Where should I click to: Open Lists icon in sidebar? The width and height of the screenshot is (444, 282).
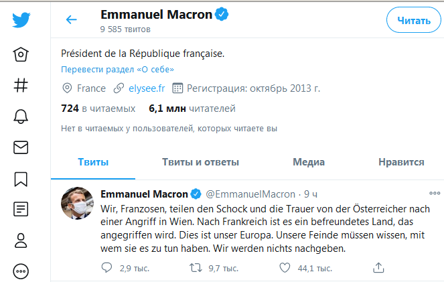(21, 209)
